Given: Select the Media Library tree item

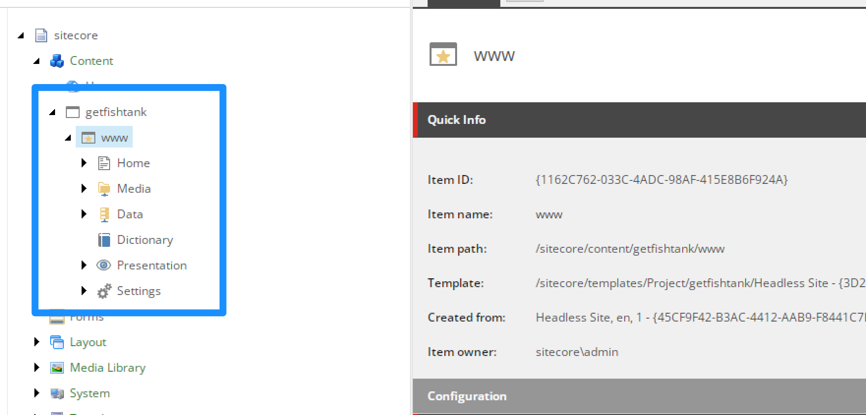Looking at the screenshot, I should [108, 367].
